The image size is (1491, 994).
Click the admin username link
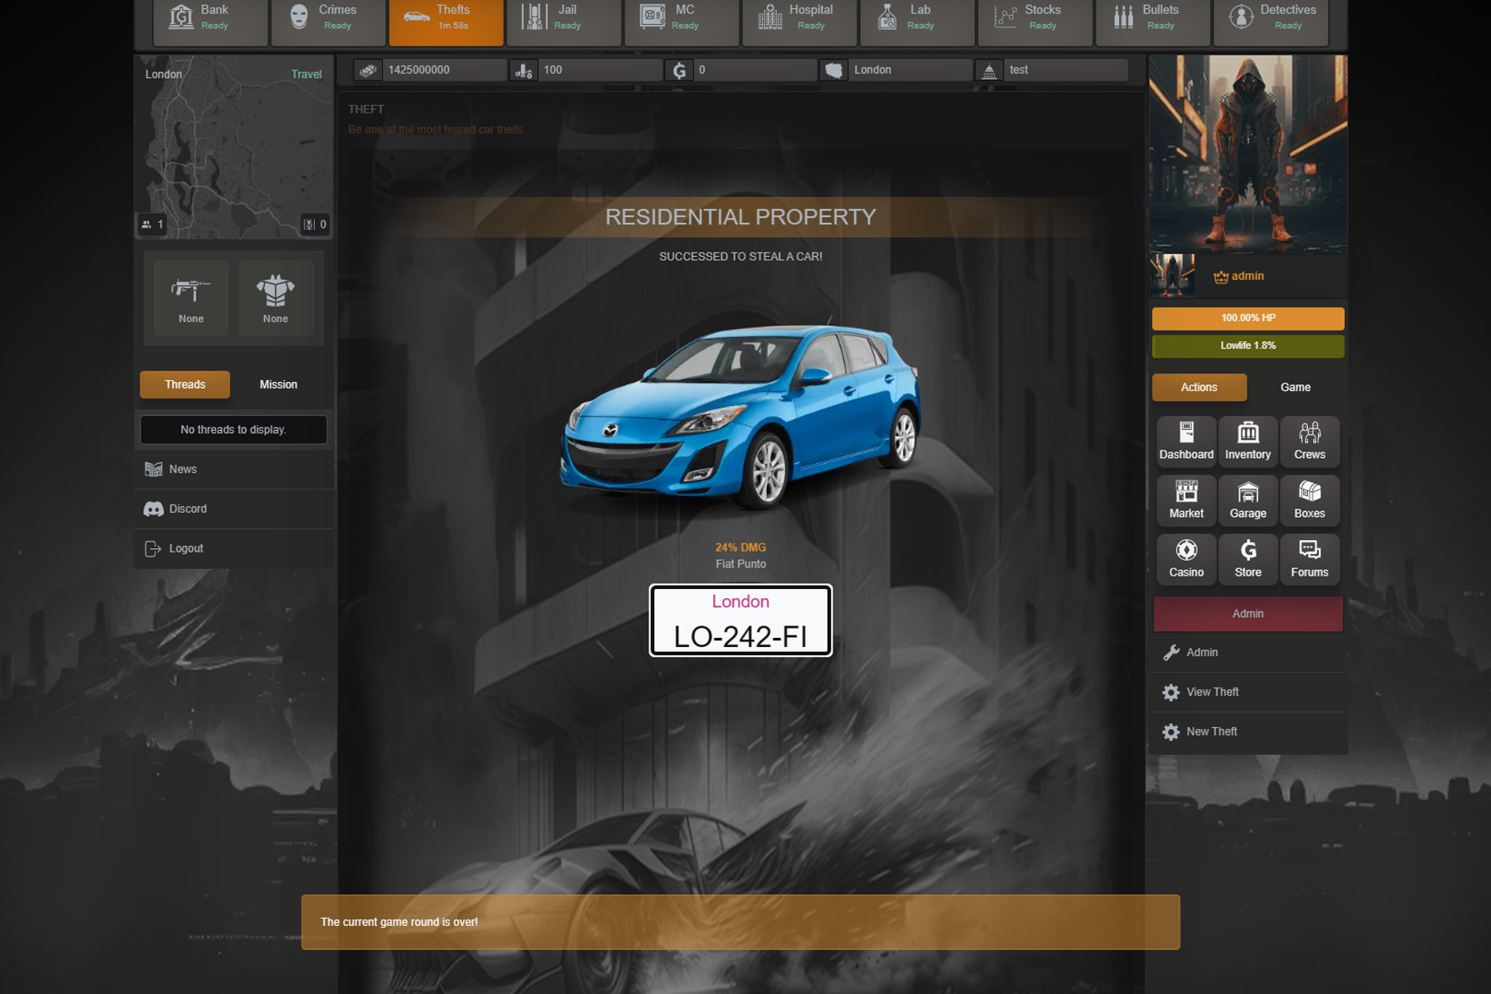pos(1247,276)
